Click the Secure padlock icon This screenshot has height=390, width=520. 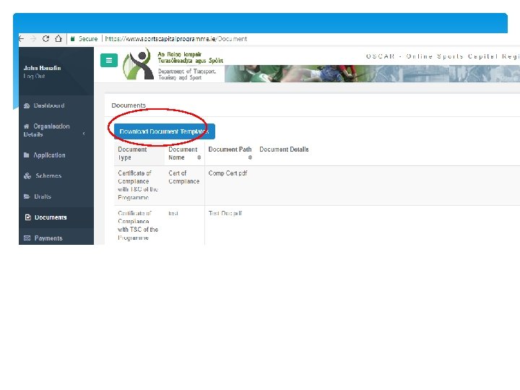tap(73, 39)
